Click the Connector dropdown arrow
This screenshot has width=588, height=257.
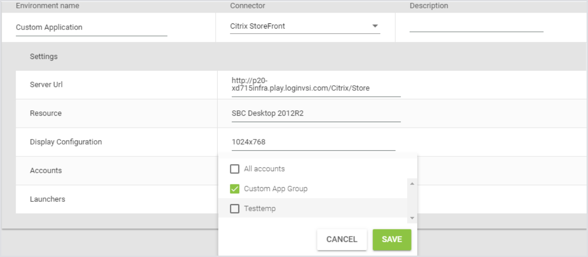375,26
